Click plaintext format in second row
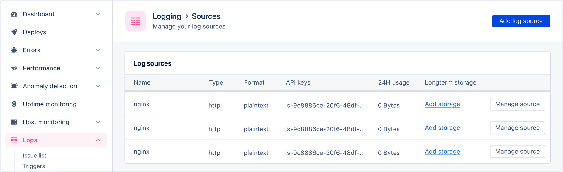This screenshot has height=172, width=563. click(256, 129)
